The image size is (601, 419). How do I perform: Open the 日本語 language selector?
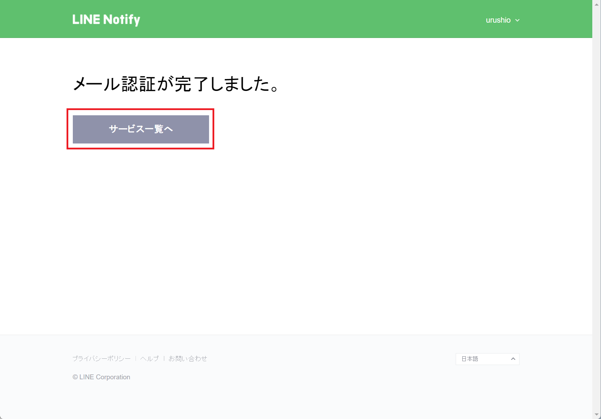click(x=487, y=359)
